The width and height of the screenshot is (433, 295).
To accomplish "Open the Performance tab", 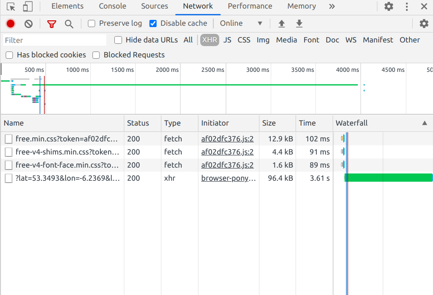I will (x=250, y=6).
